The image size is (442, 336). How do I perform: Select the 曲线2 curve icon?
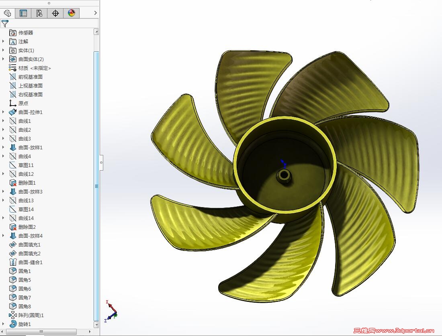click(x=13, y=130)
